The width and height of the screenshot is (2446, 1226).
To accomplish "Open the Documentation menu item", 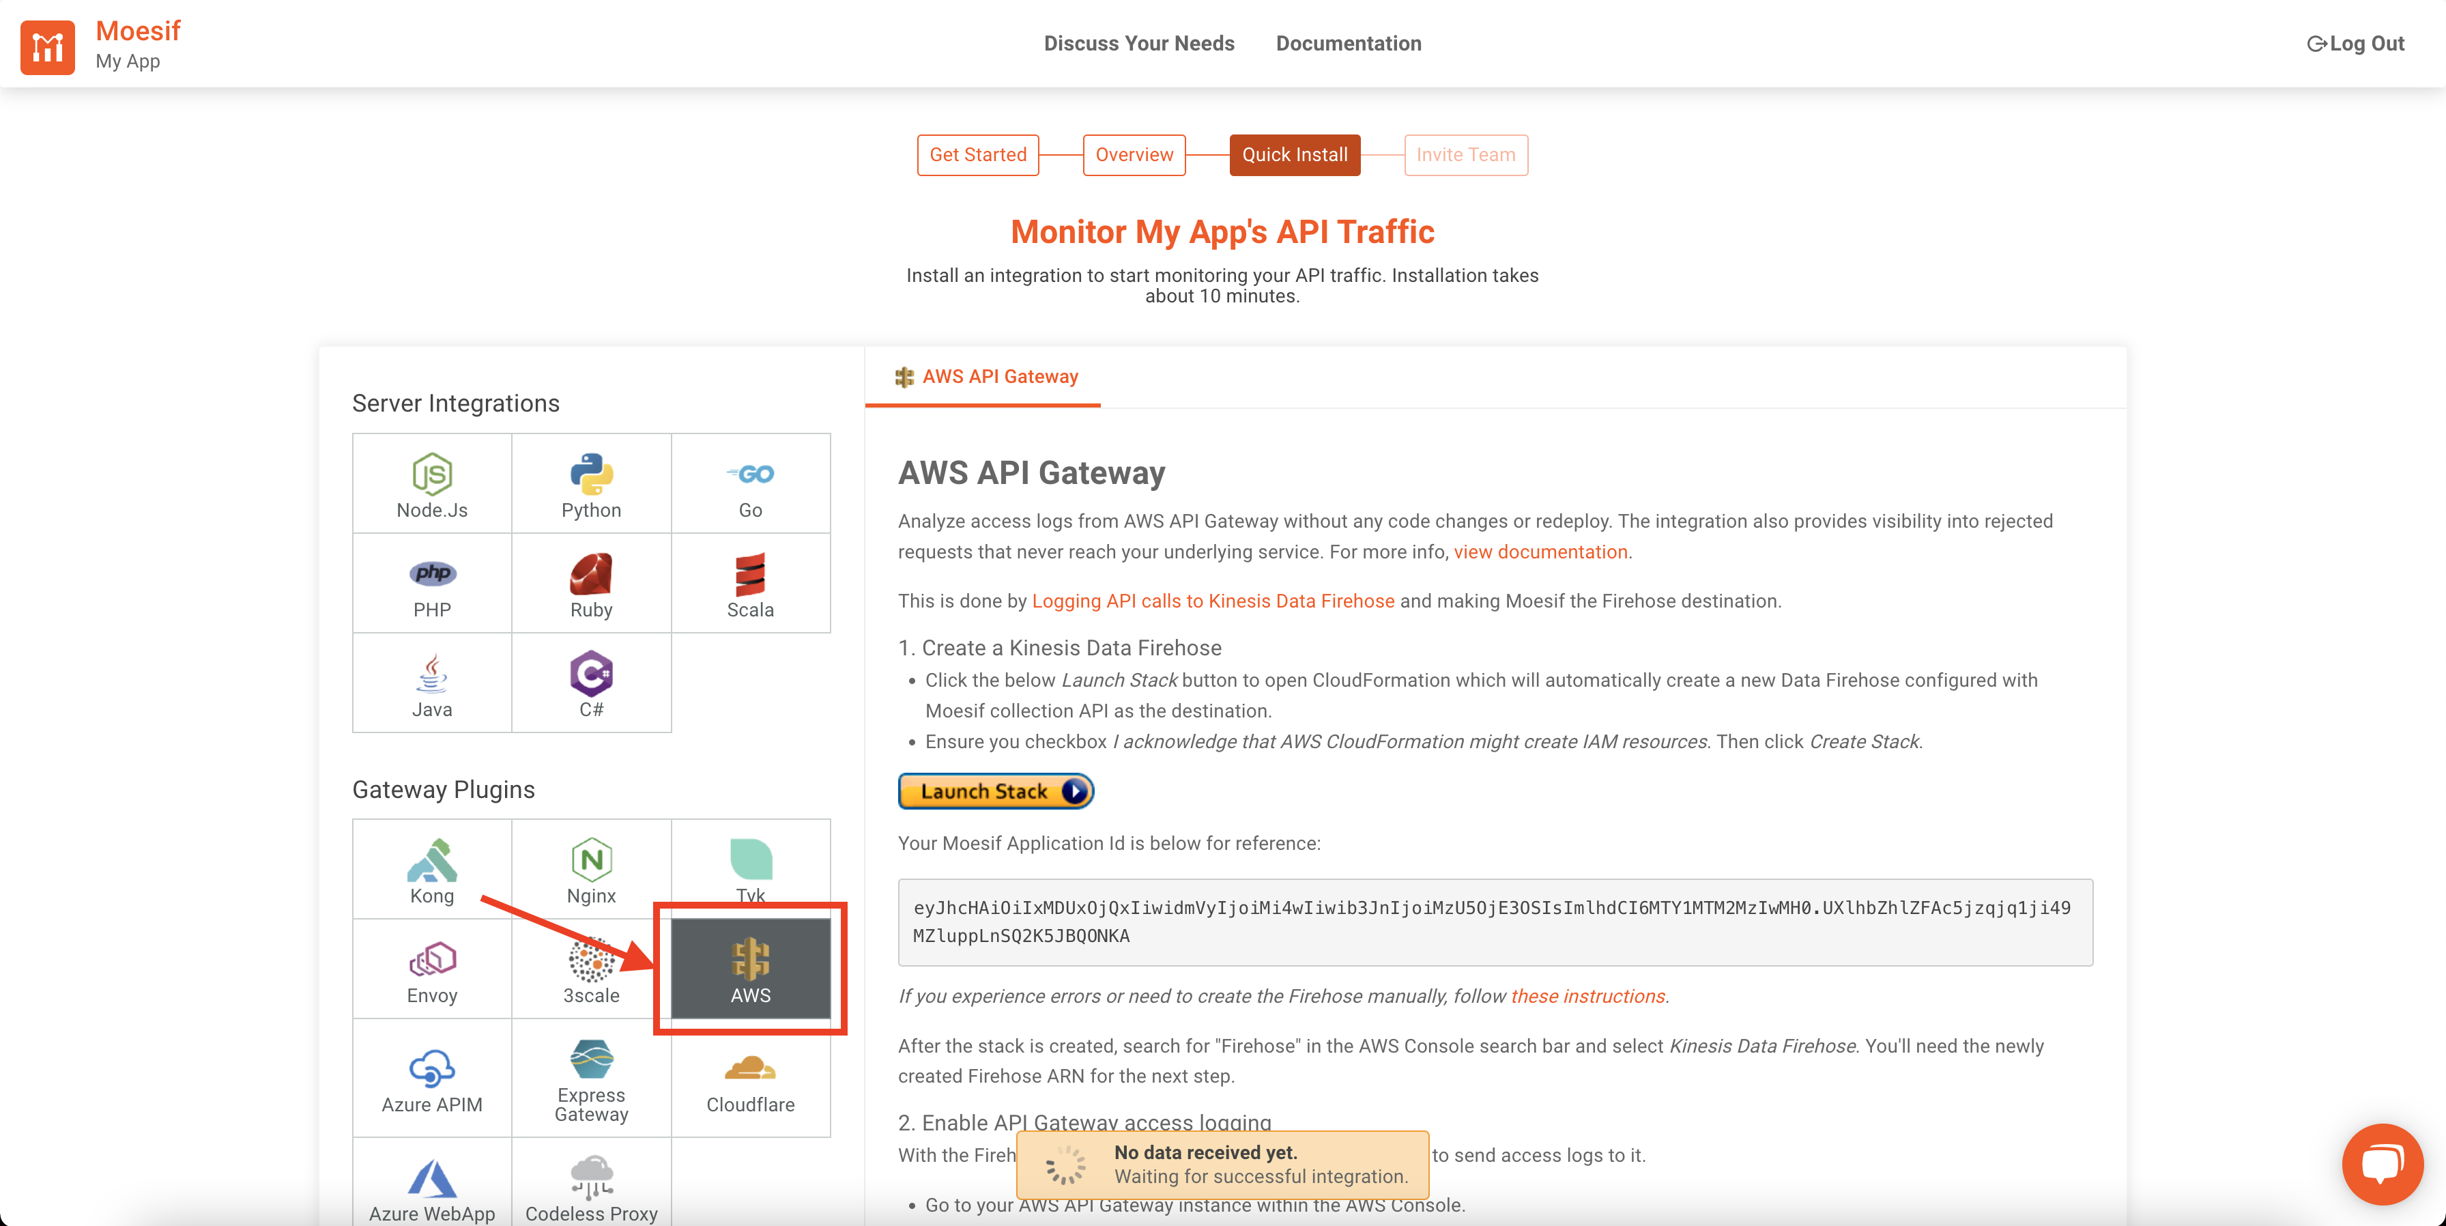I will pyautogui.click(x=1349, y=43).
